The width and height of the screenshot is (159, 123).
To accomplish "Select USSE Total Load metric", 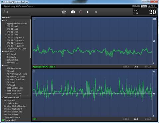I will click(x=14, y=93).
